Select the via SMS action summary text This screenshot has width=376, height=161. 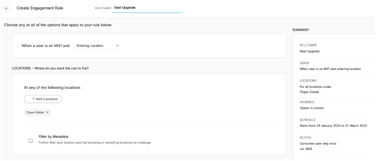306,149
